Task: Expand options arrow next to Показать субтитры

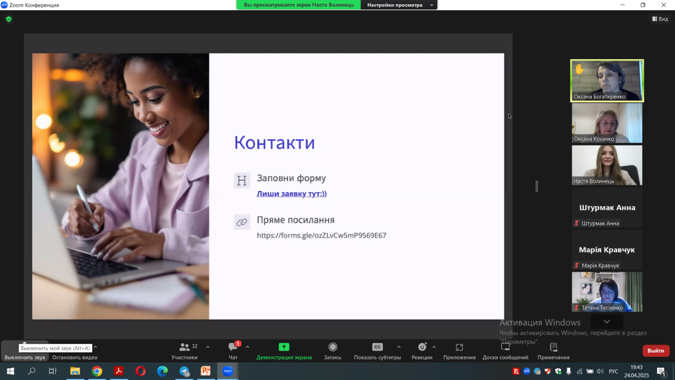Action: (x=399, y=347)
